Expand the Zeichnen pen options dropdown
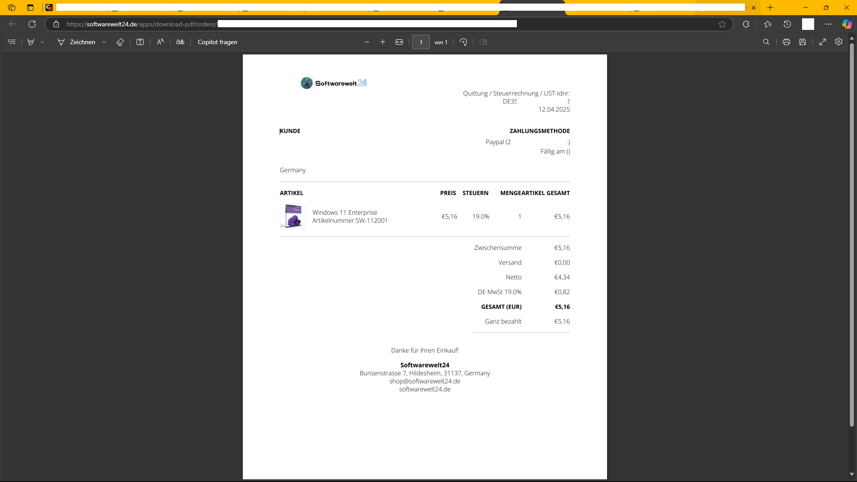 click(x=104, y=42)
